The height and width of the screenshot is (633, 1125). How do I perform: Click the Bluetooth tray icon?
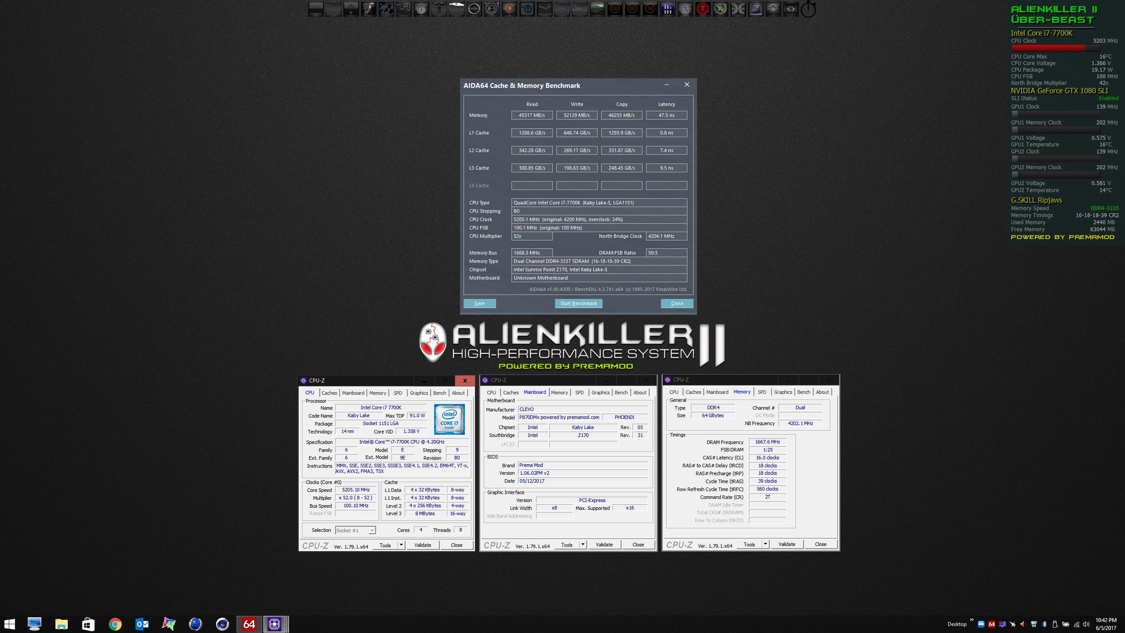[1044, 624]
